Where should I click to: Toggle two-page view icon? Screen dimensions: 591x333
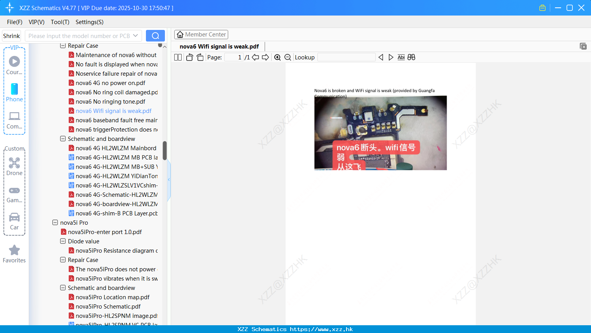click(178, 57)
